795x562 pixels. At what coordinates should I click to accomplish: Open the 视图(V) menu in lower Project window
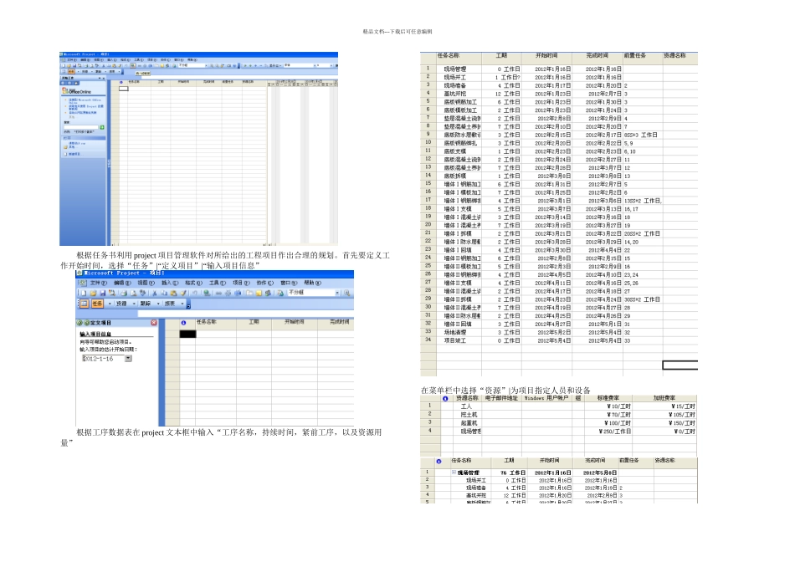pyautogui.click(x=146, y=283)
